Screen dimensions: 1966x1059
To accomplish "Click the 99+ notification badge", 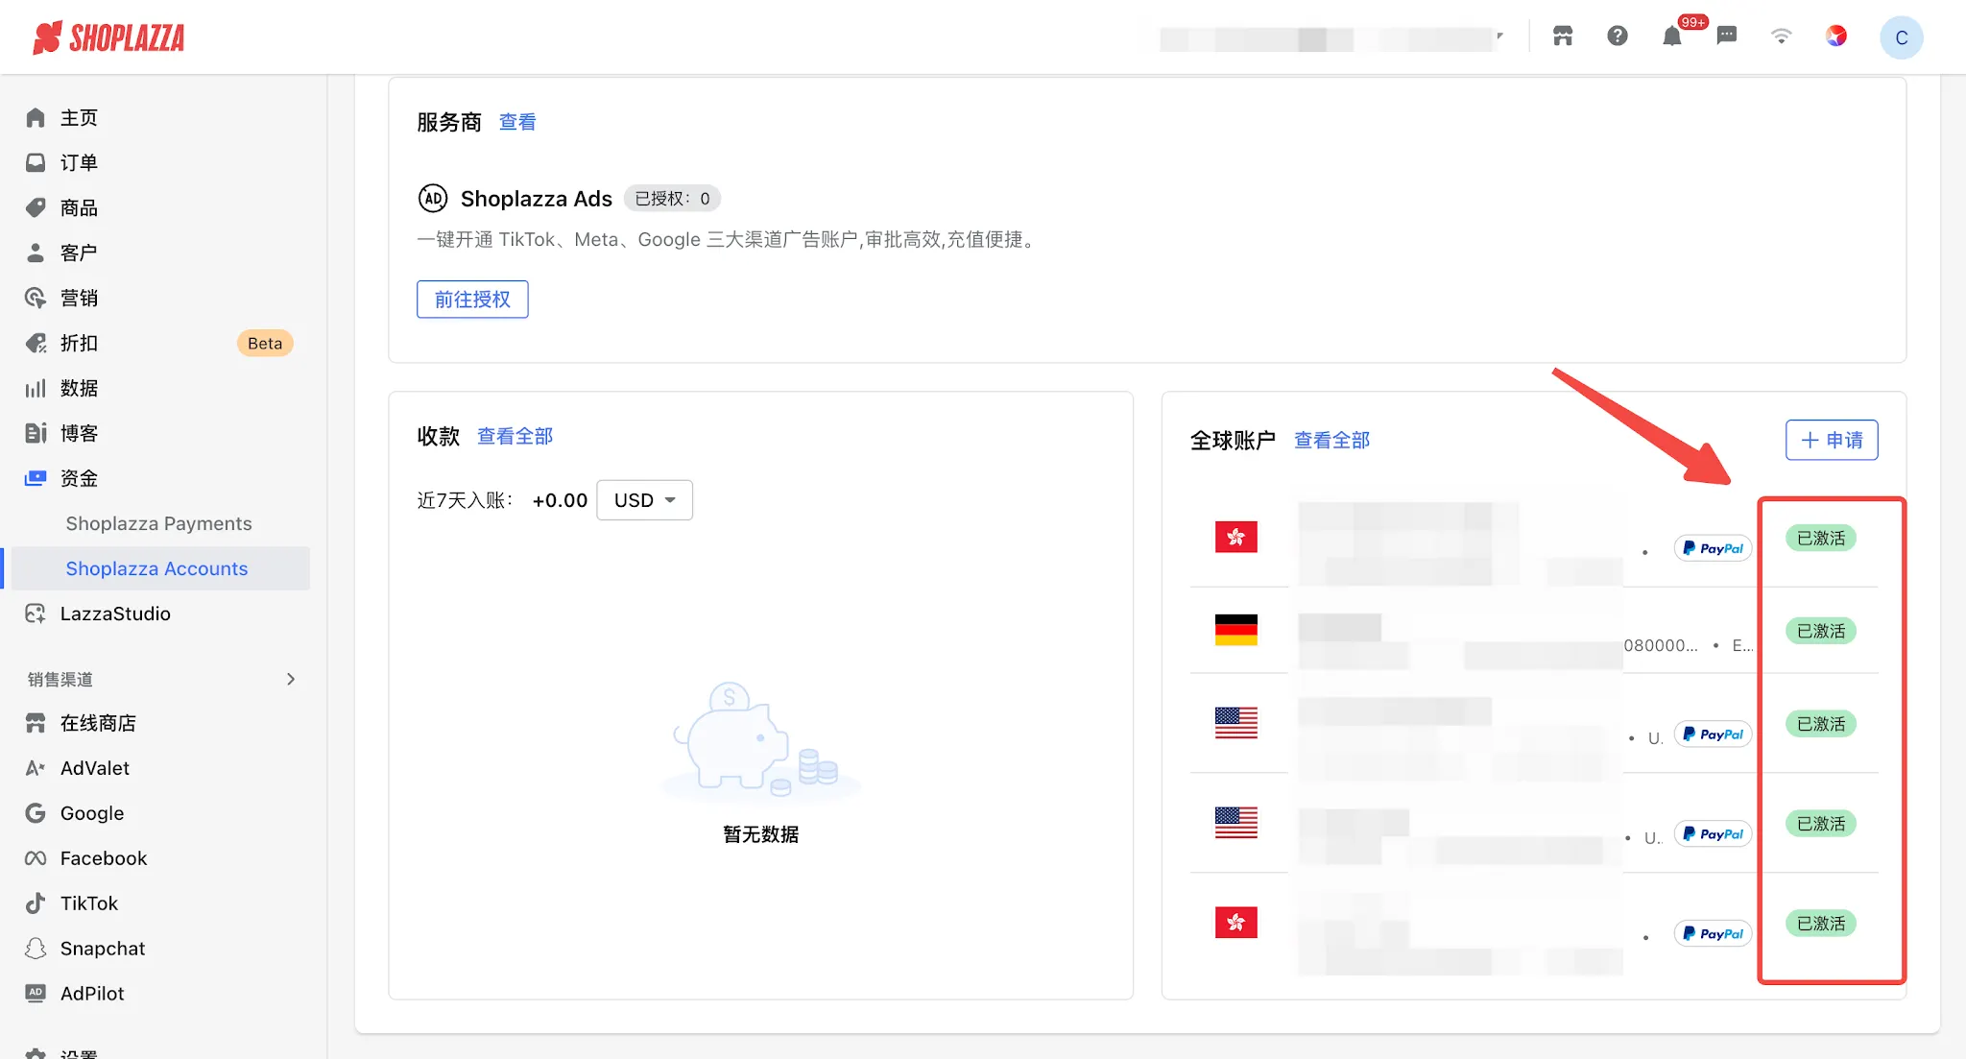I will pyautogui.click(x=1693, y=22).
